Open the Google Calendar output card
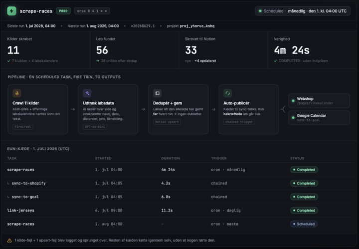Viewport: 359px width, 249px height. click(x=319, y=117)
